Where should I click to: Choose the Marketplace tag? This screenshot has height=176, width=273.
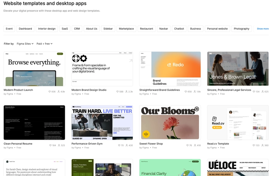tap(126, 29)
